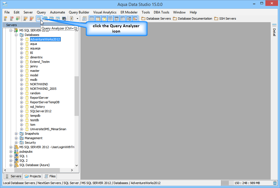Select the aquaqa database
Viewport: 280px width, 188px height.
(x=35, y=48)
